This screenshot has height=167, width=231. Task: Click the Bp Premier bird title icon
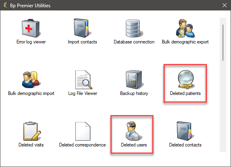5,5
